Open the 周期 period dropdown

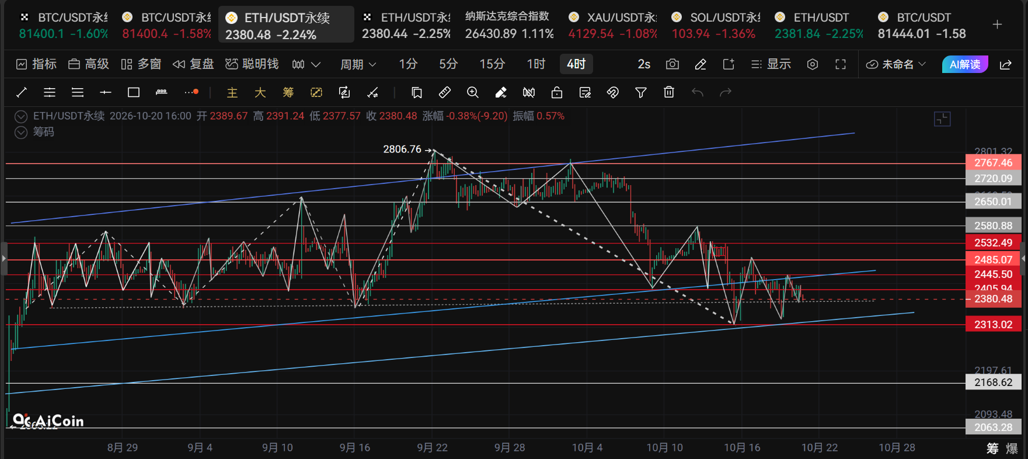tap(358, 64)
